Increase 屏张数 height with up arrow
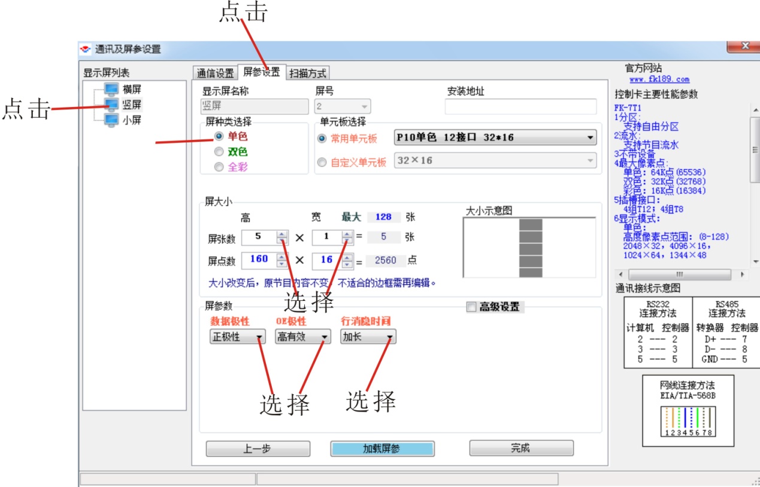This screenshot has width=760, height=487. point(282,233)
